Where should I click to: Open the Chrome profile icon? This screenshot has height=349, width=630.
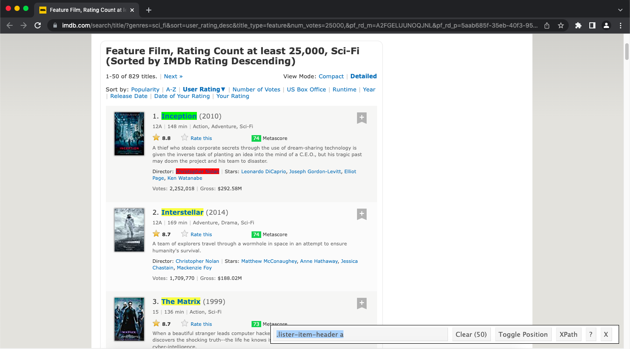[606, 25]
